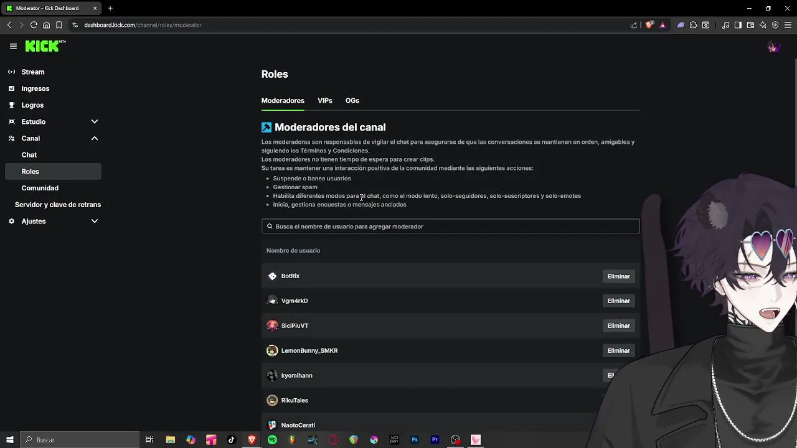Viewport: 797px width, 448px height.
Task: Click the search magnifier icon in moderator field
Action: pyautogui.click(x=270, y=226)
